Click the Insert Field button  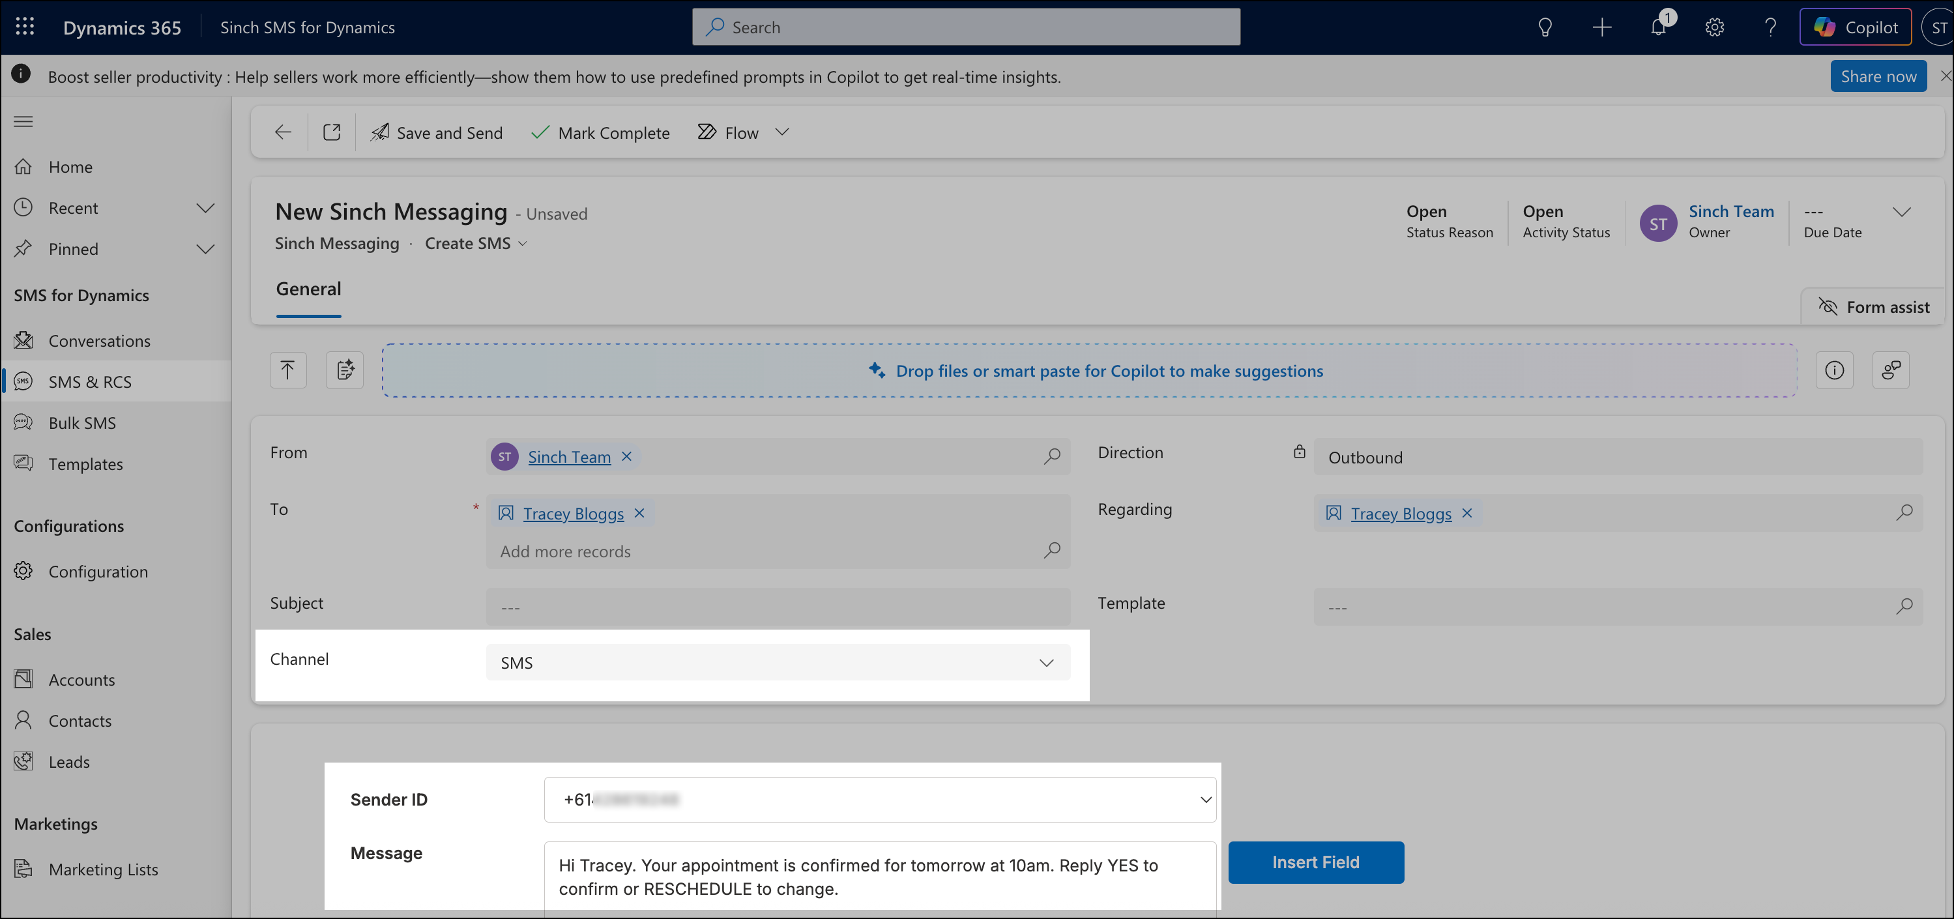(x=1316, y=862)
